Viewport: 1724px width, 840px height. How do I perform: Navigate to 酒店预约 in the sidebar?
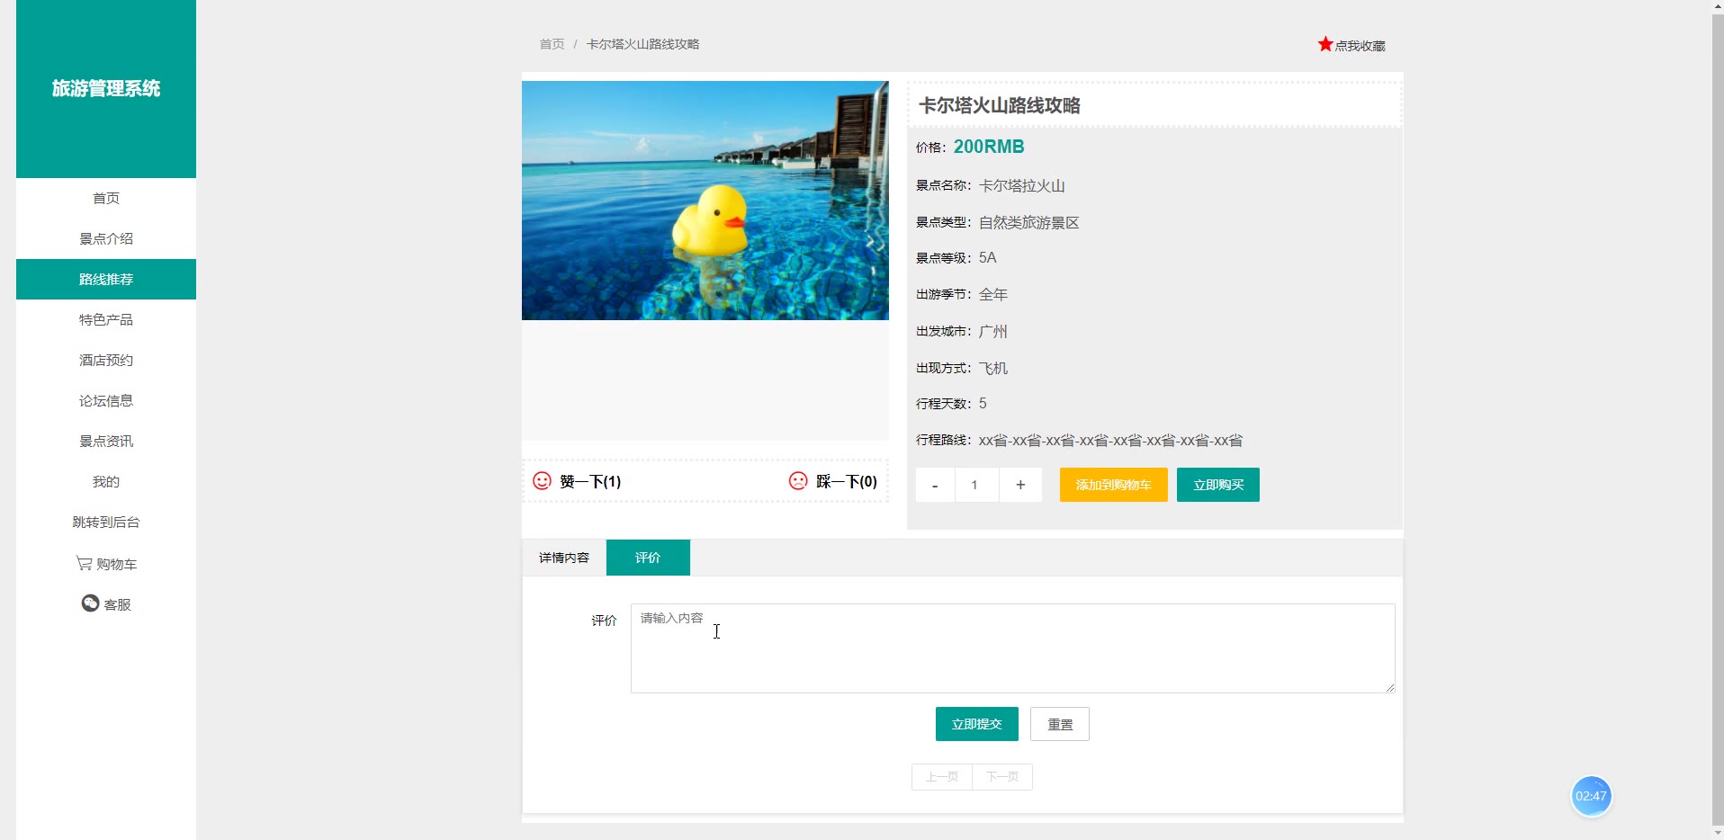click(x=105, y=360)
